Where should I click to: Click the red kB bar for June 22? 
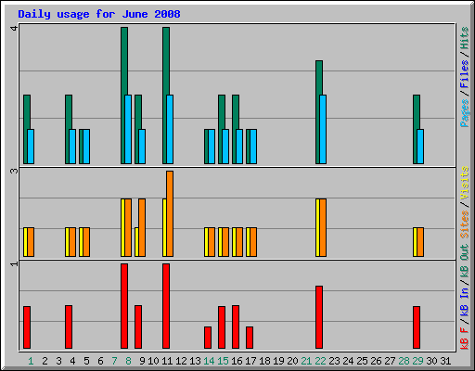pos(319,317)
